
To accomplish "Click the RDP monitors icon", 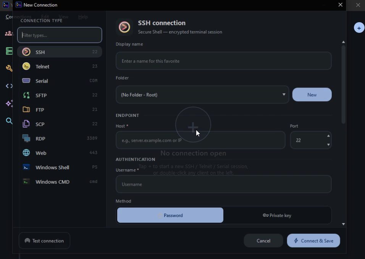I will click(x=26, y=138).
